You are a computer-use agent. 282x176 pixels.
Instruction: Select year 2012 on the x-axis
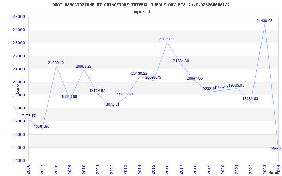coord(112,169)
